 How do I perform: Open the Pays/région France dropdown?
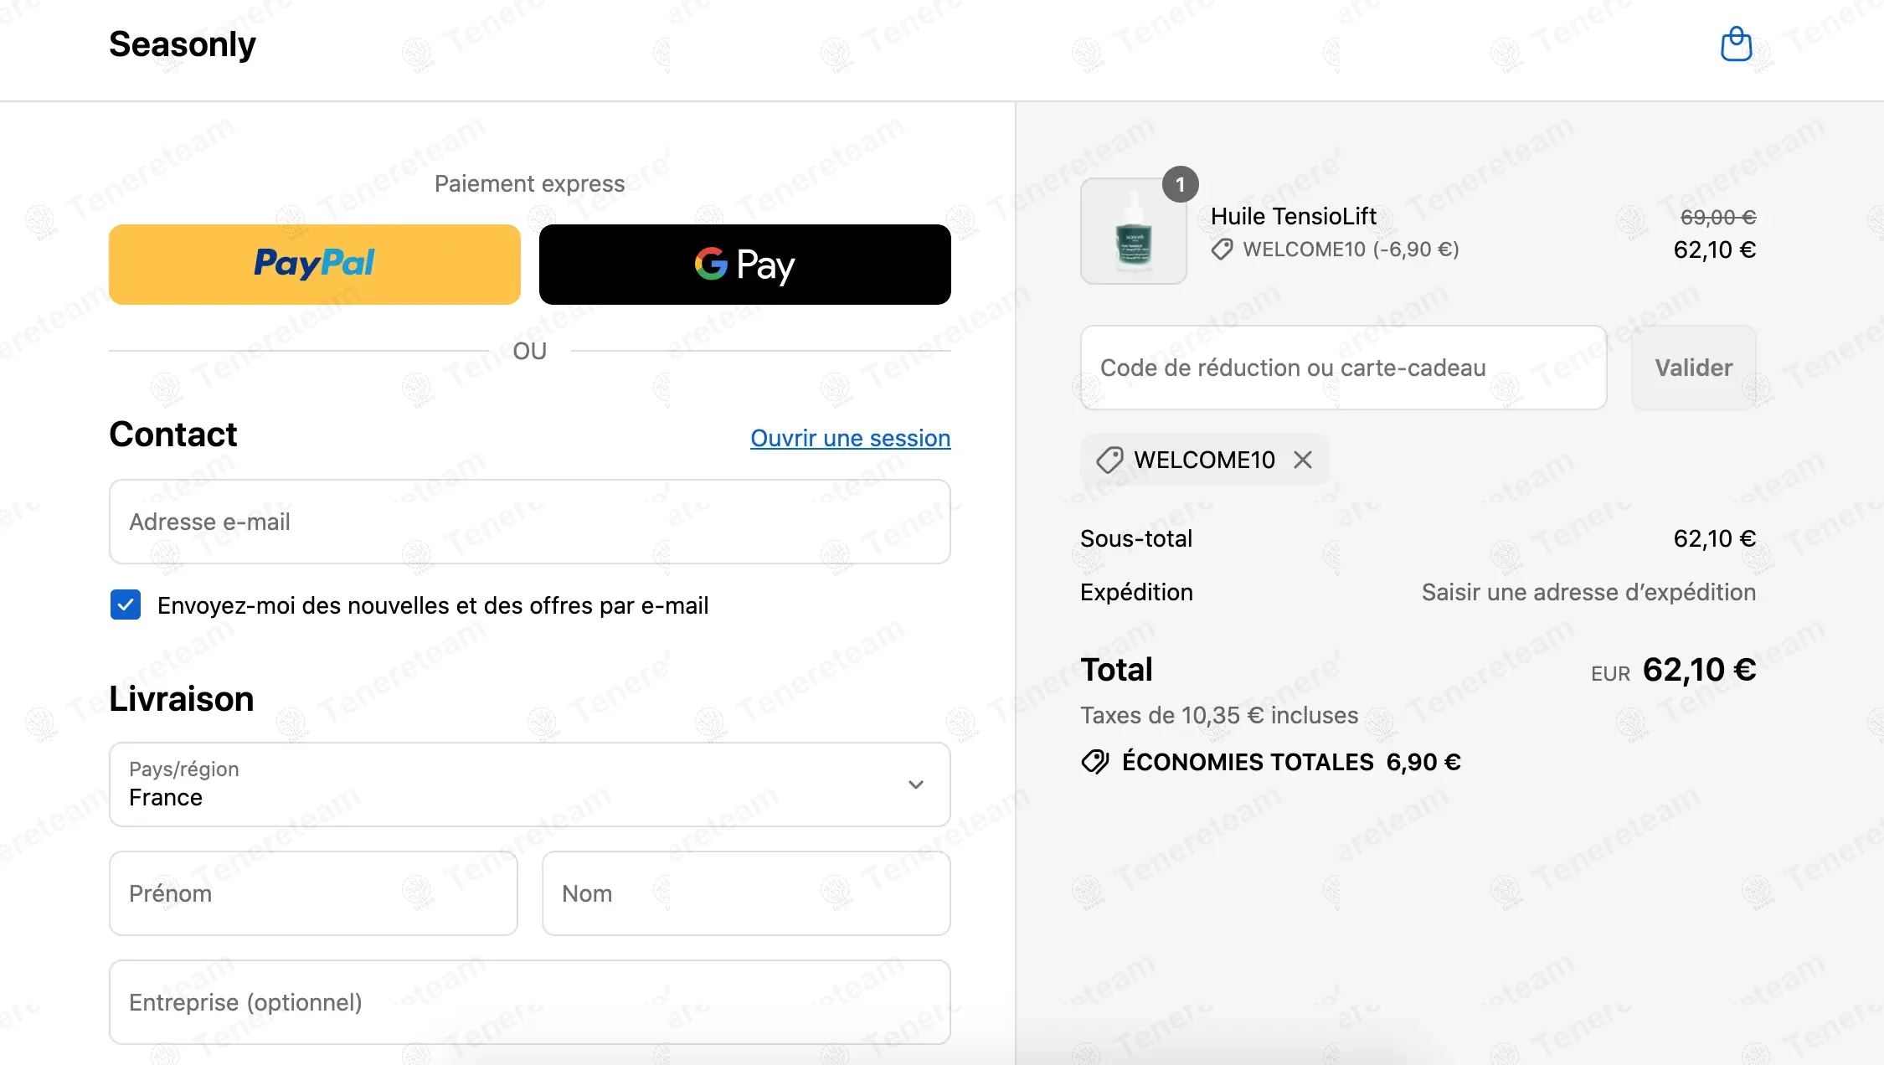click(x=530, y=785)
